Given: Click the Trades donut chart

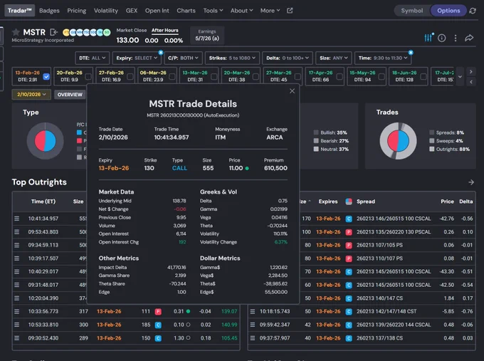Looking at the screenshot, I should click(398, 141).
